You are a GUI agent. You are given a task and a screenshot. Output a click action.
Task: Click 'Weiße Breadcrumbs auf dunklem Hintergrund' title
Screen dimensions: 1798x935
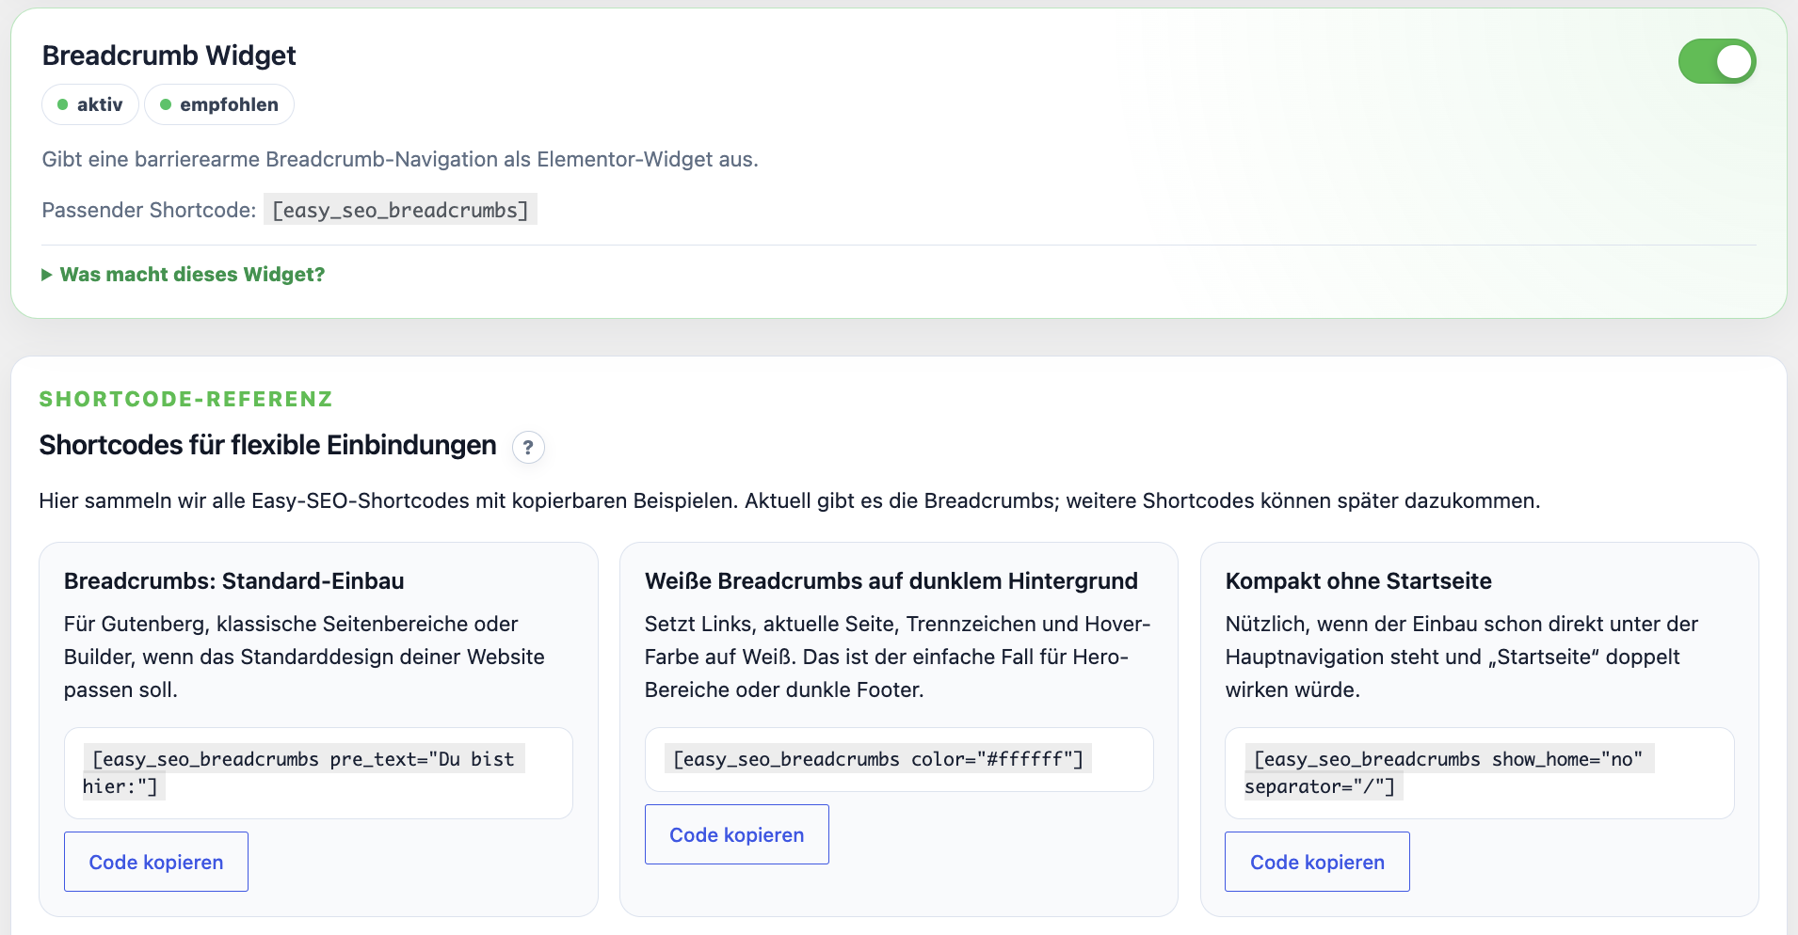click(x=891, y=581)
